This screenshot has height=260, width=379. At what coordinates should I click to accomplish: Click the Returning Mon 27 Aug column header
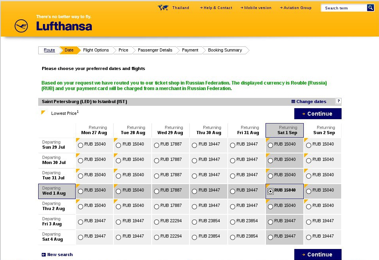[x=95, y=130]
